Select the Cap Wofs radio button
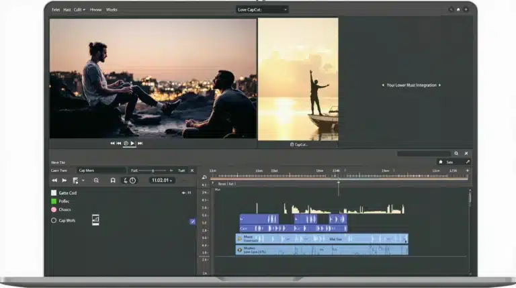This screenshot has width=516, height=288. click(x=54, y=220)
